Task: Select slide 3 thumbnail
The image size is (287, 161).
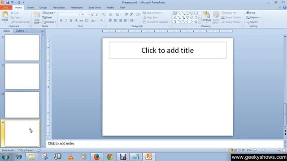Action: (x=22, y=105)
